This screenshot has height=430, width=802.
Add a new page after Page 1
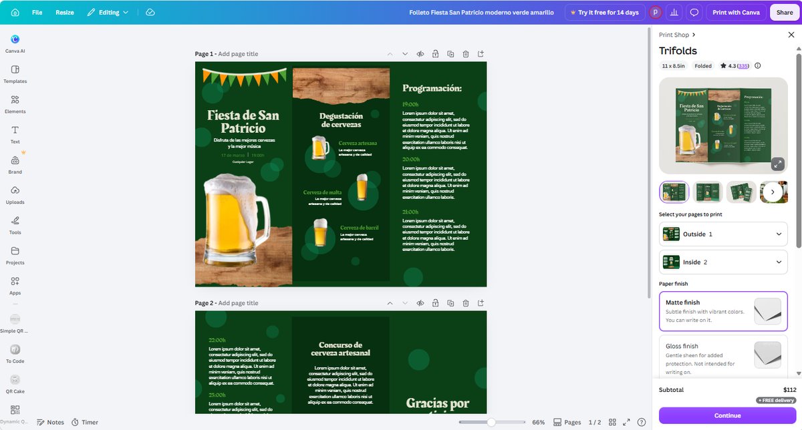(481, 54)
